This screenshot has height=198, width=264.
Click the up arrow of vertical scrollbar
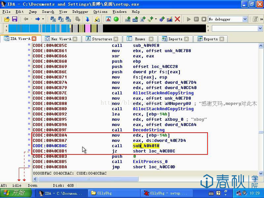[261, 46]
